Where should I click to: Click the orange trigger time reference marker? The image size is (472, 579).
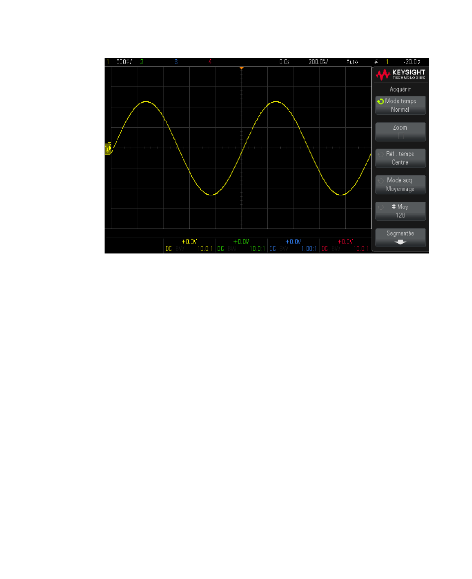[x=241, y=68]
